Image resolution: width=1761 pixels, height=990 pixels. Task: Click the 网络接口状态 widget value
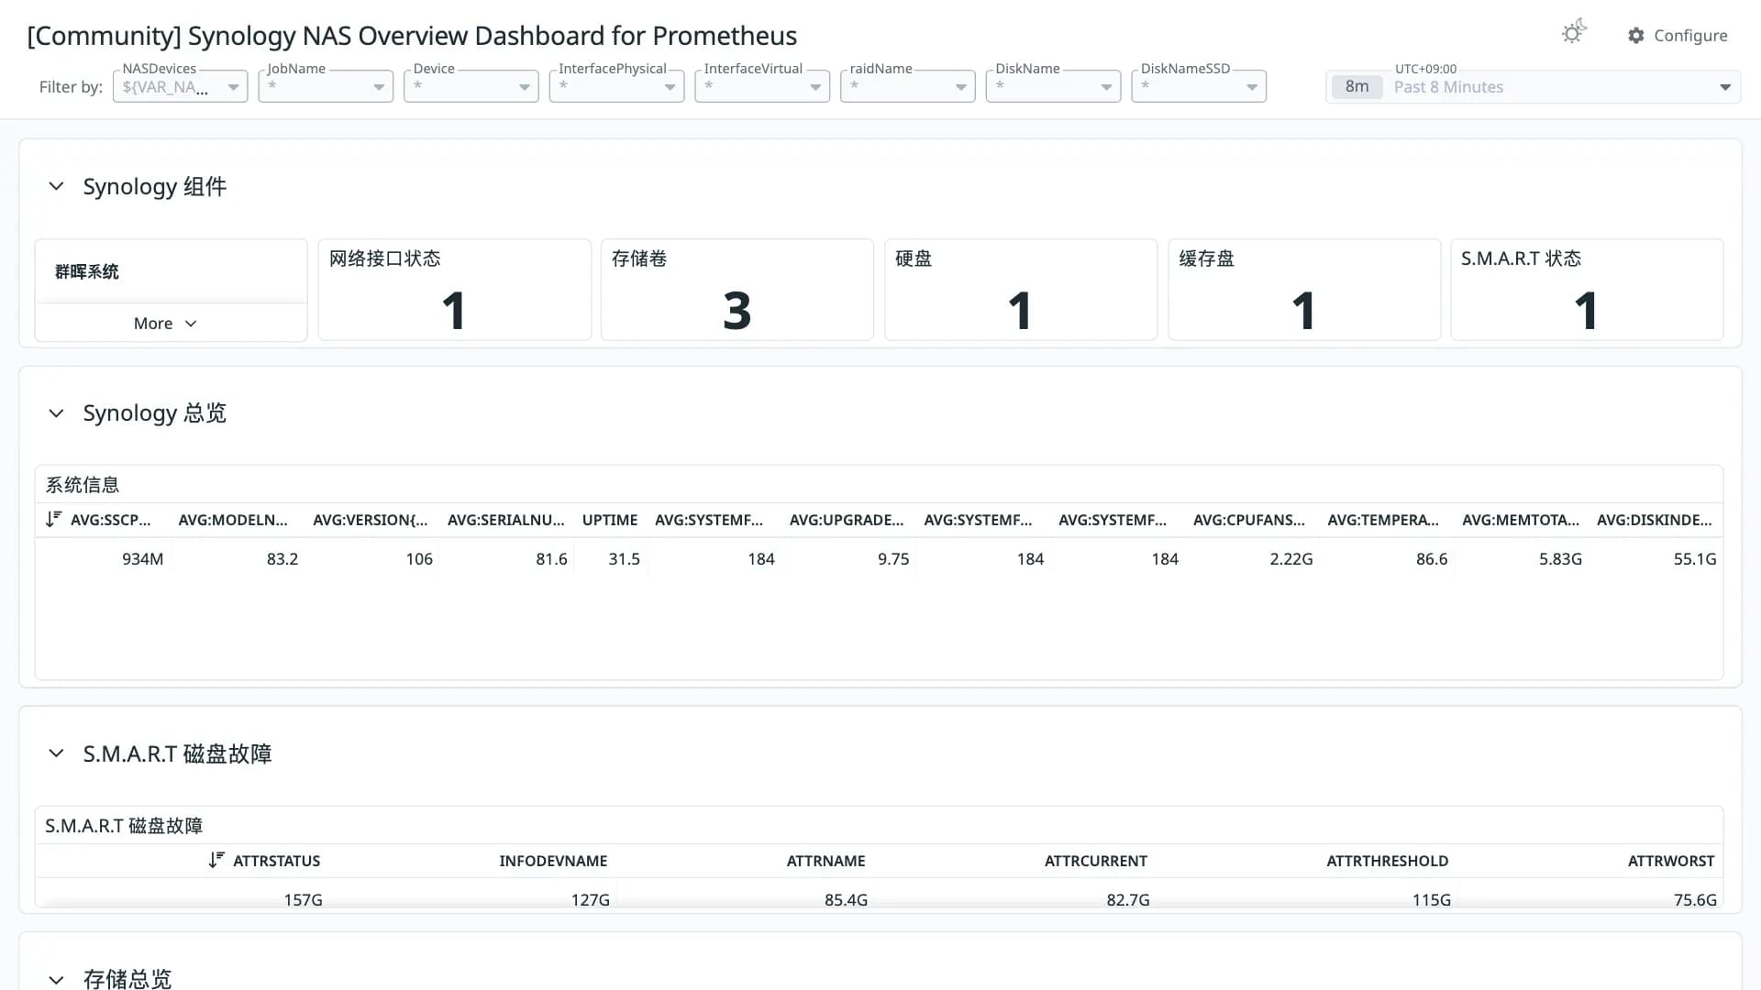[x=454, y=311]
